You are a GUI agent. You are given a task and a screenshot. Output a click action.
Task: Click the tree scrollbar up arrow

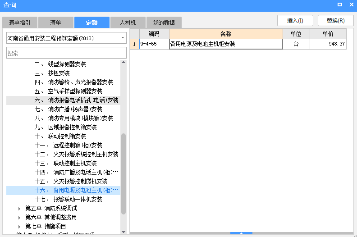124,62
